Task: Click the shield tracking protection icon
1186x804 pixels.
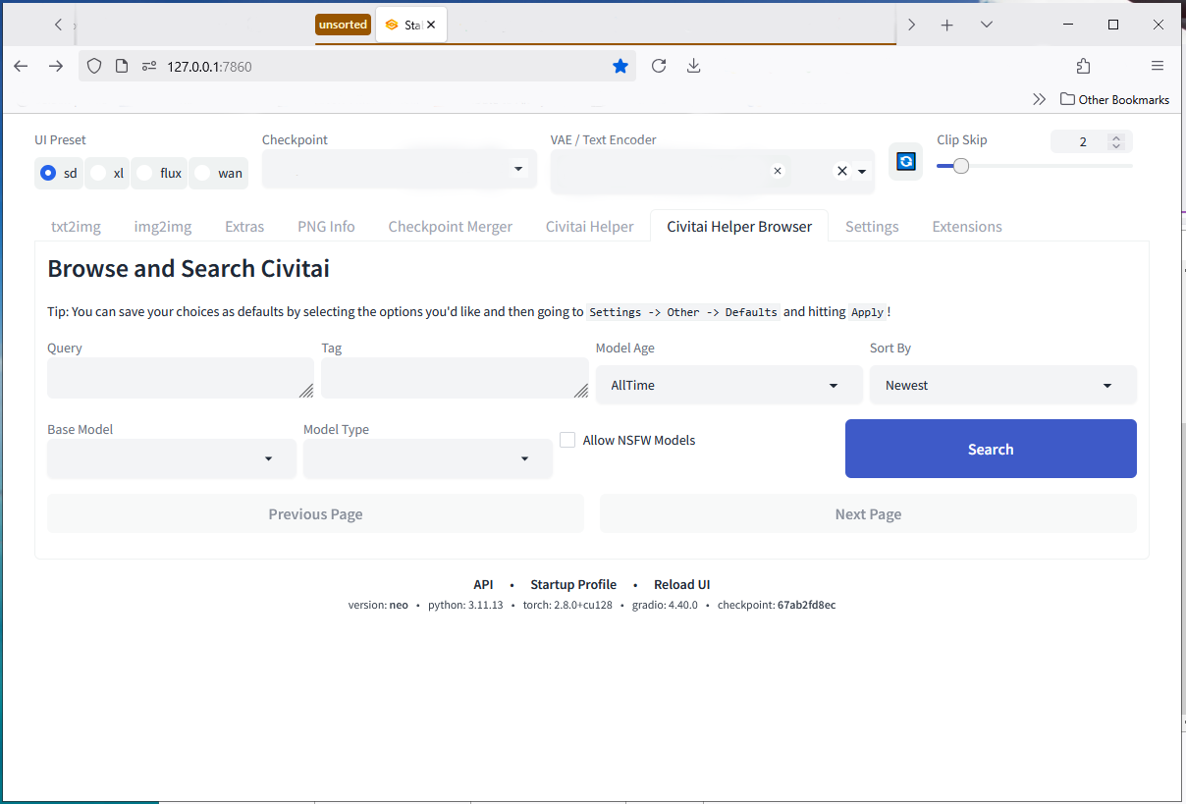Action: pyautogui.click(x=94, y=66)
